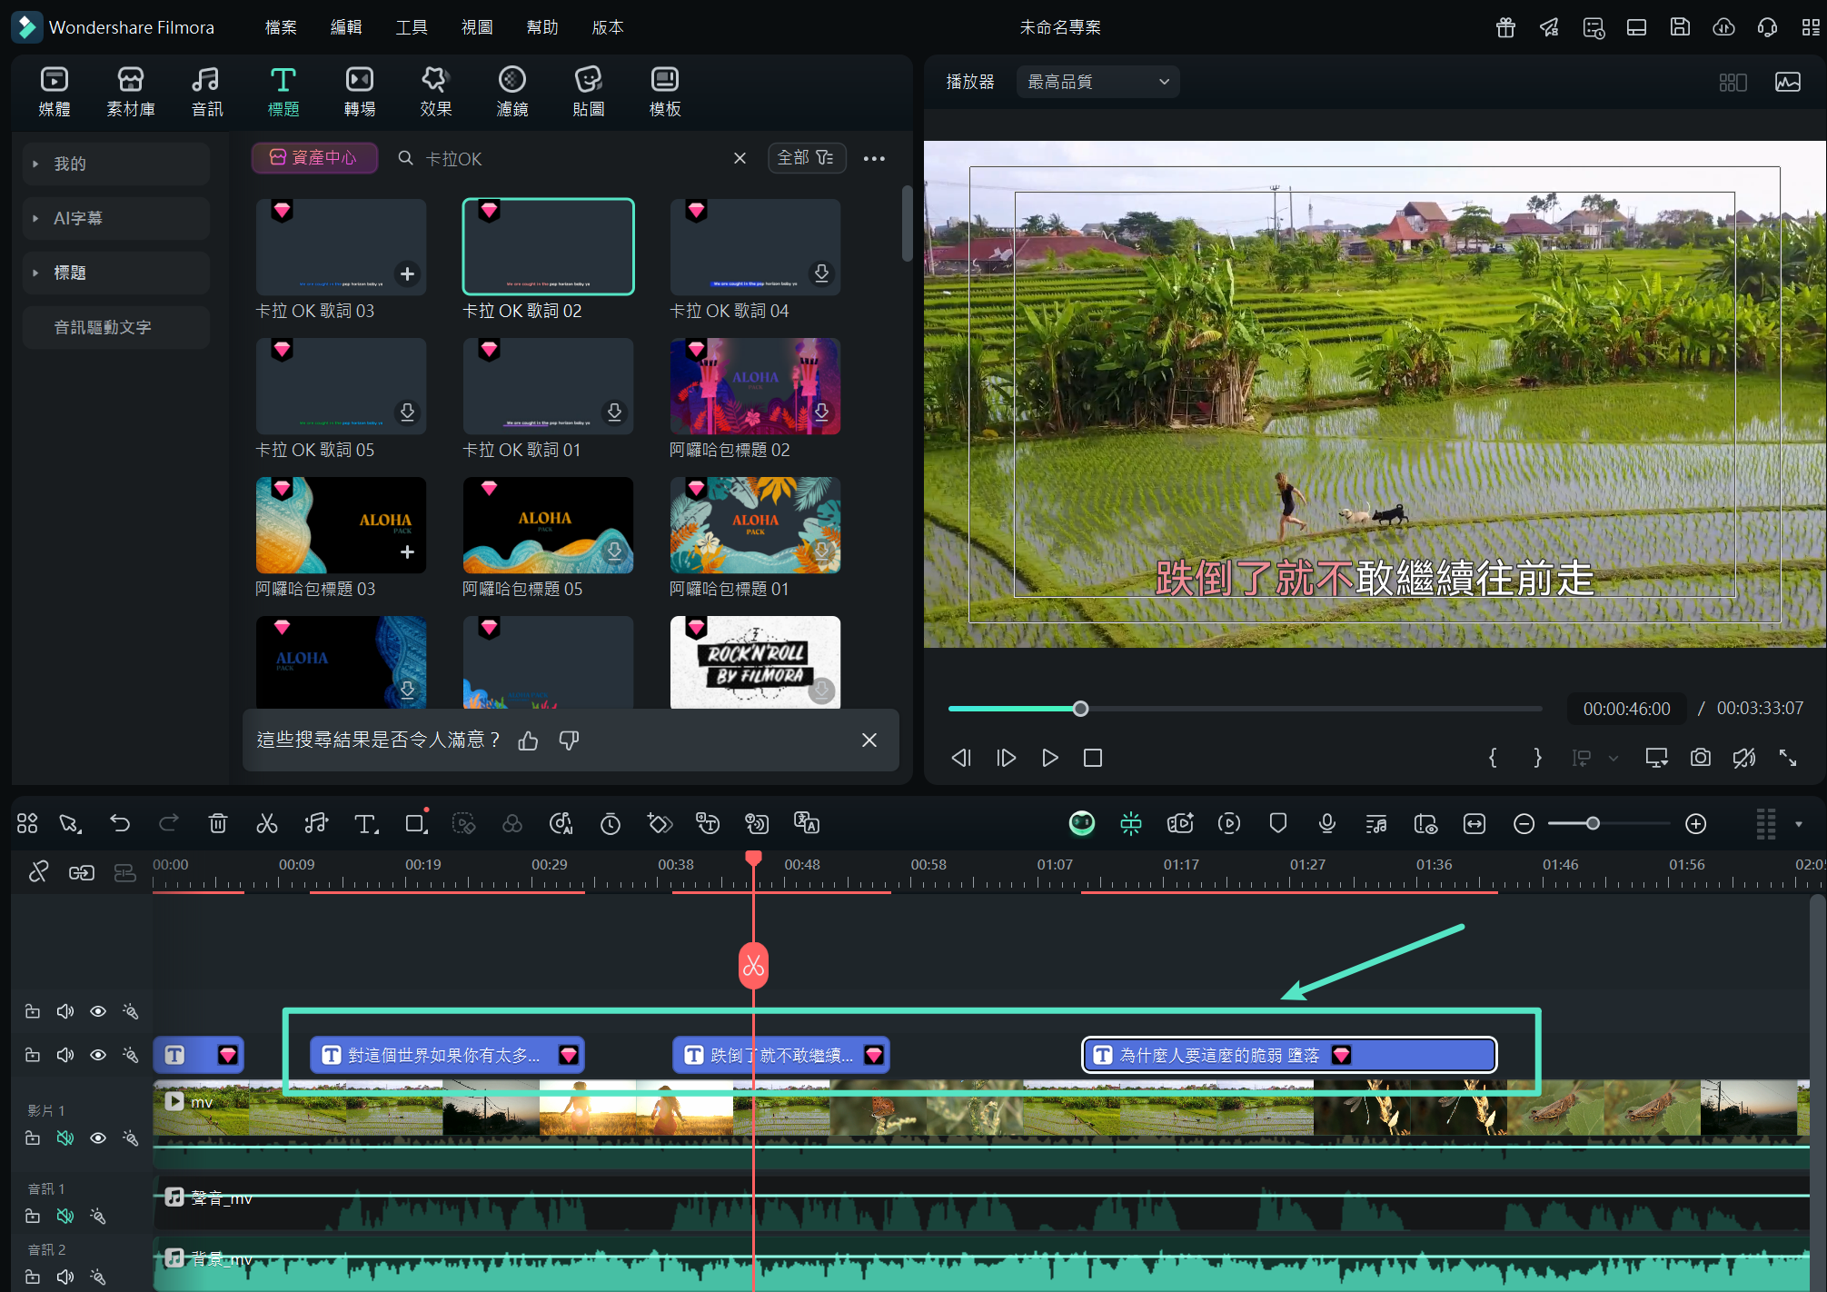Image resolution: width=1827 pixels, height=1292 pixels.
Task: Lock the 音訊 1 track
Action: click(x=33, y=1216)
